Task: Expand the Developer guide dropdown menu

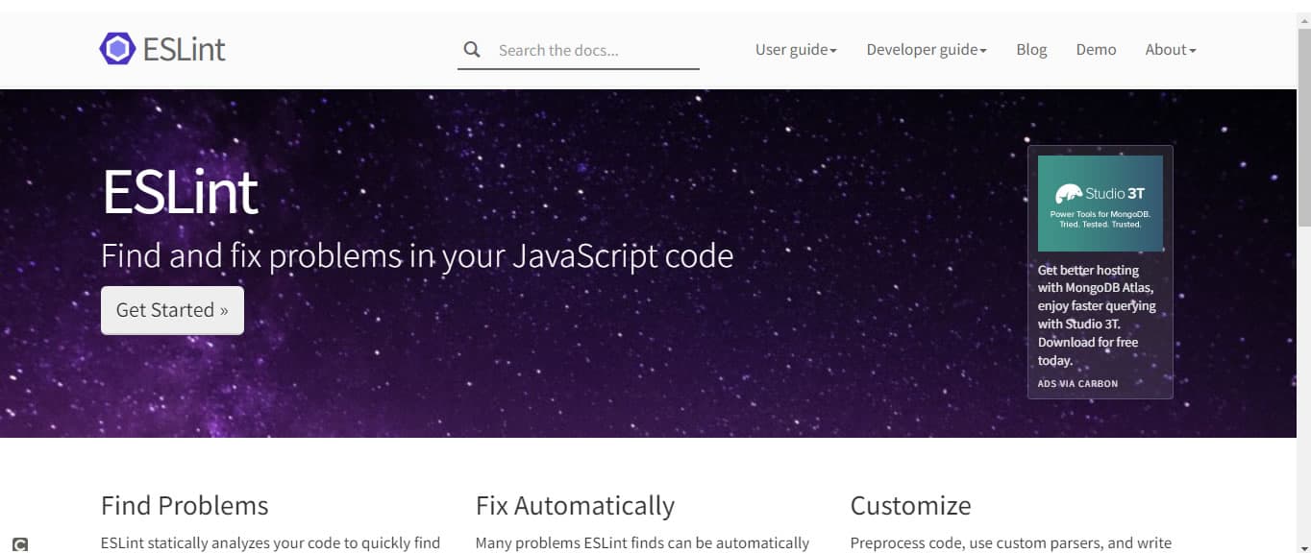Action: click(x=927, y=50)
